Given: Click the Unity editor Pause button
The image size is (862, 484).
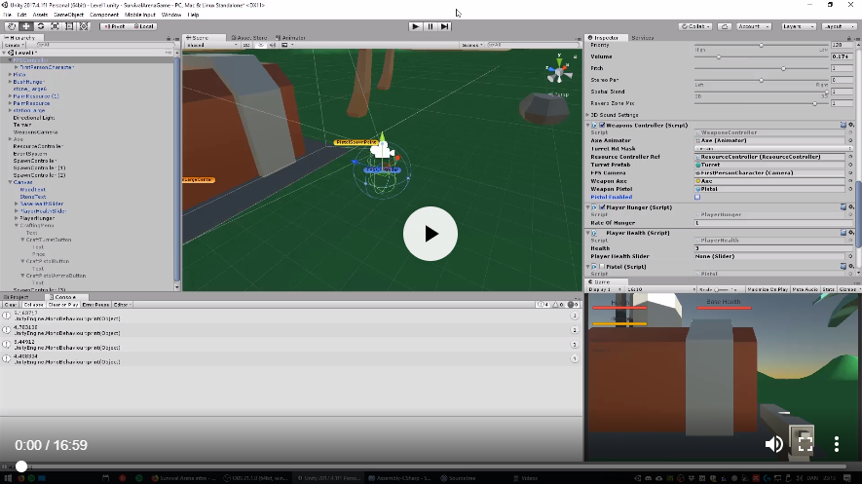Looking at the screenshot, I should coord(431,26).
